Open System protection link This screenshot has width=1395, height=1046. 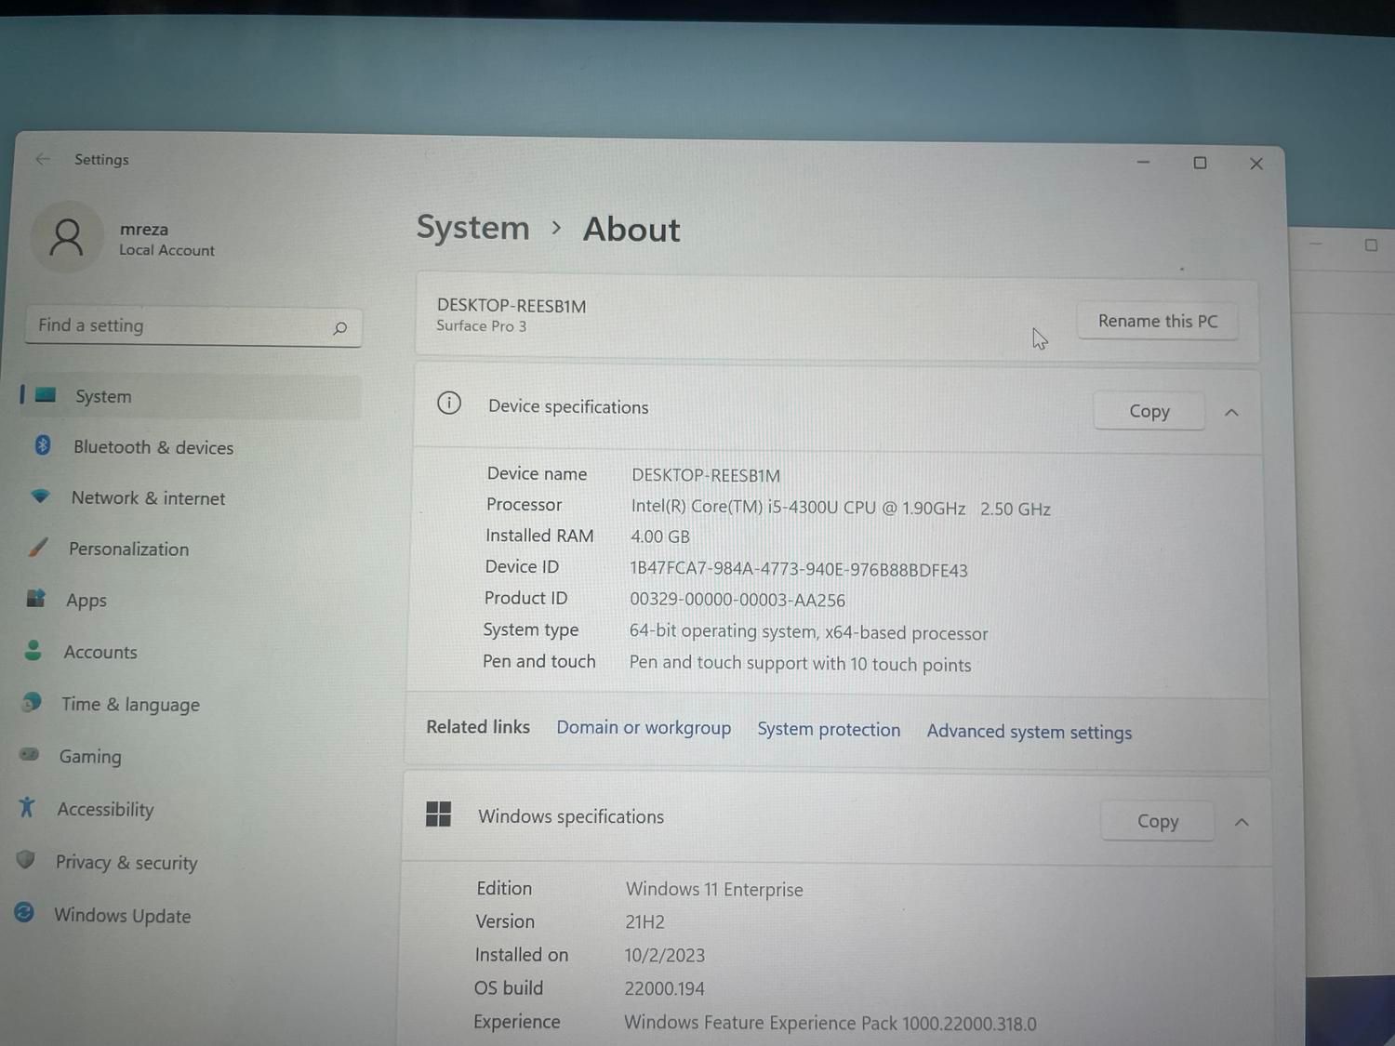[x=829, y=729]
